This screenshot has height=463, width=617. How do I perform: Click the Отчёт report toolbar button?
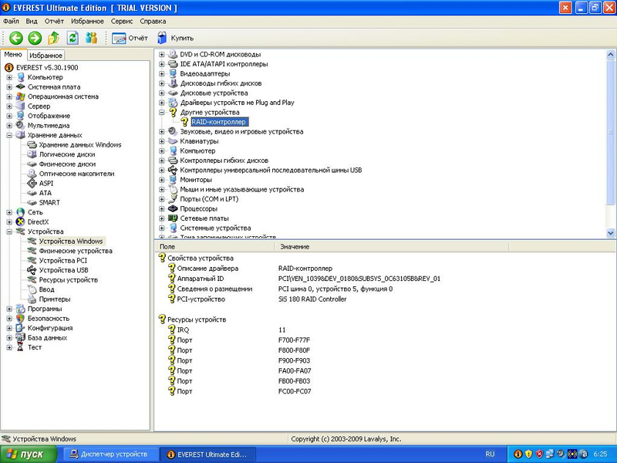tap(130, 38)
